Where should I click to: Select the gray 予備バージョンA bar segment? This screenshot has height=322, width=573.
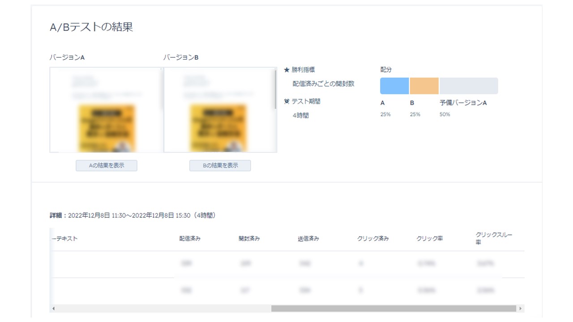469,86
